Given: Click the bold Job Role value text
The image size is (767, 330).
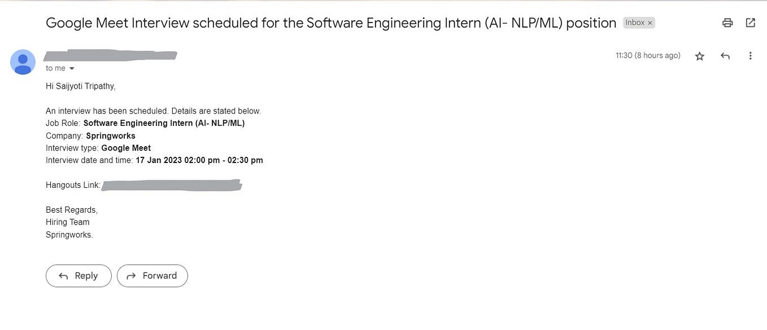Looking at the screenshot, I should click(x=164, y=123).
